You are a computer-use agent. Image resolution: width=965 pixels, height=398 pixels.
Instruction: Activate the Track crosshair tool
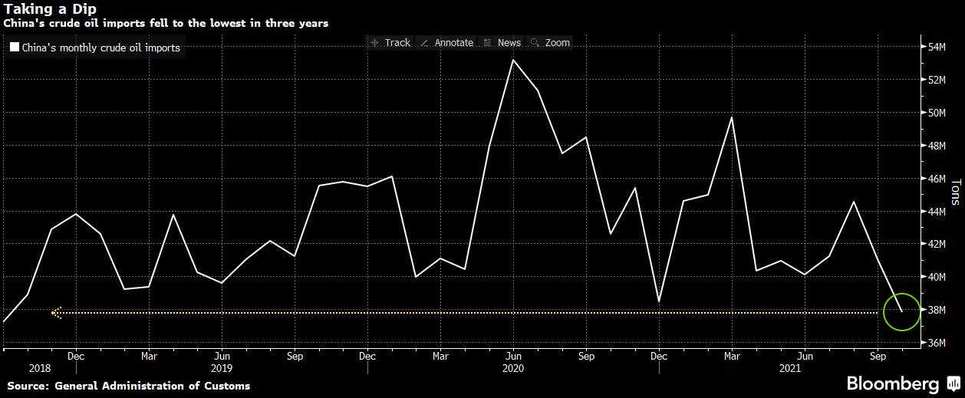[x=390, y=43]
